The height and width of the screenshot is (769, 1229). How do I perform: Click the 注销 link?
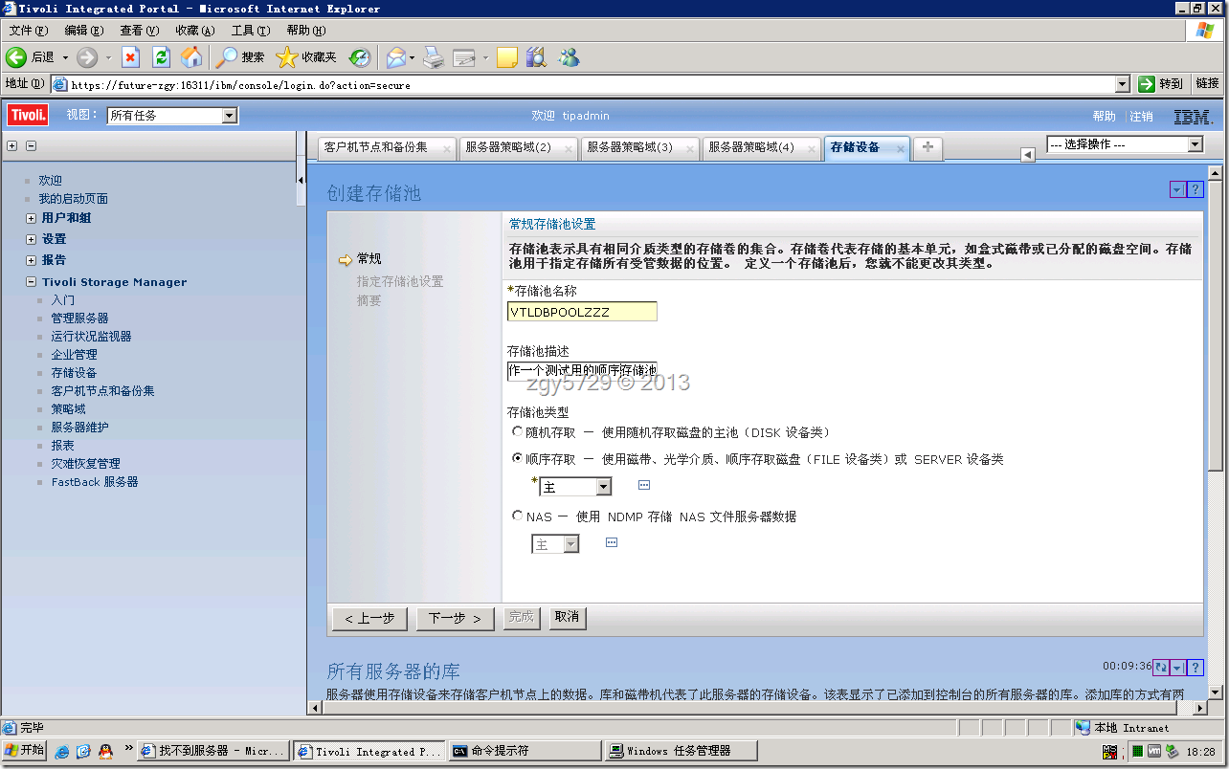pyautogui.click(x=1142, y=117)
